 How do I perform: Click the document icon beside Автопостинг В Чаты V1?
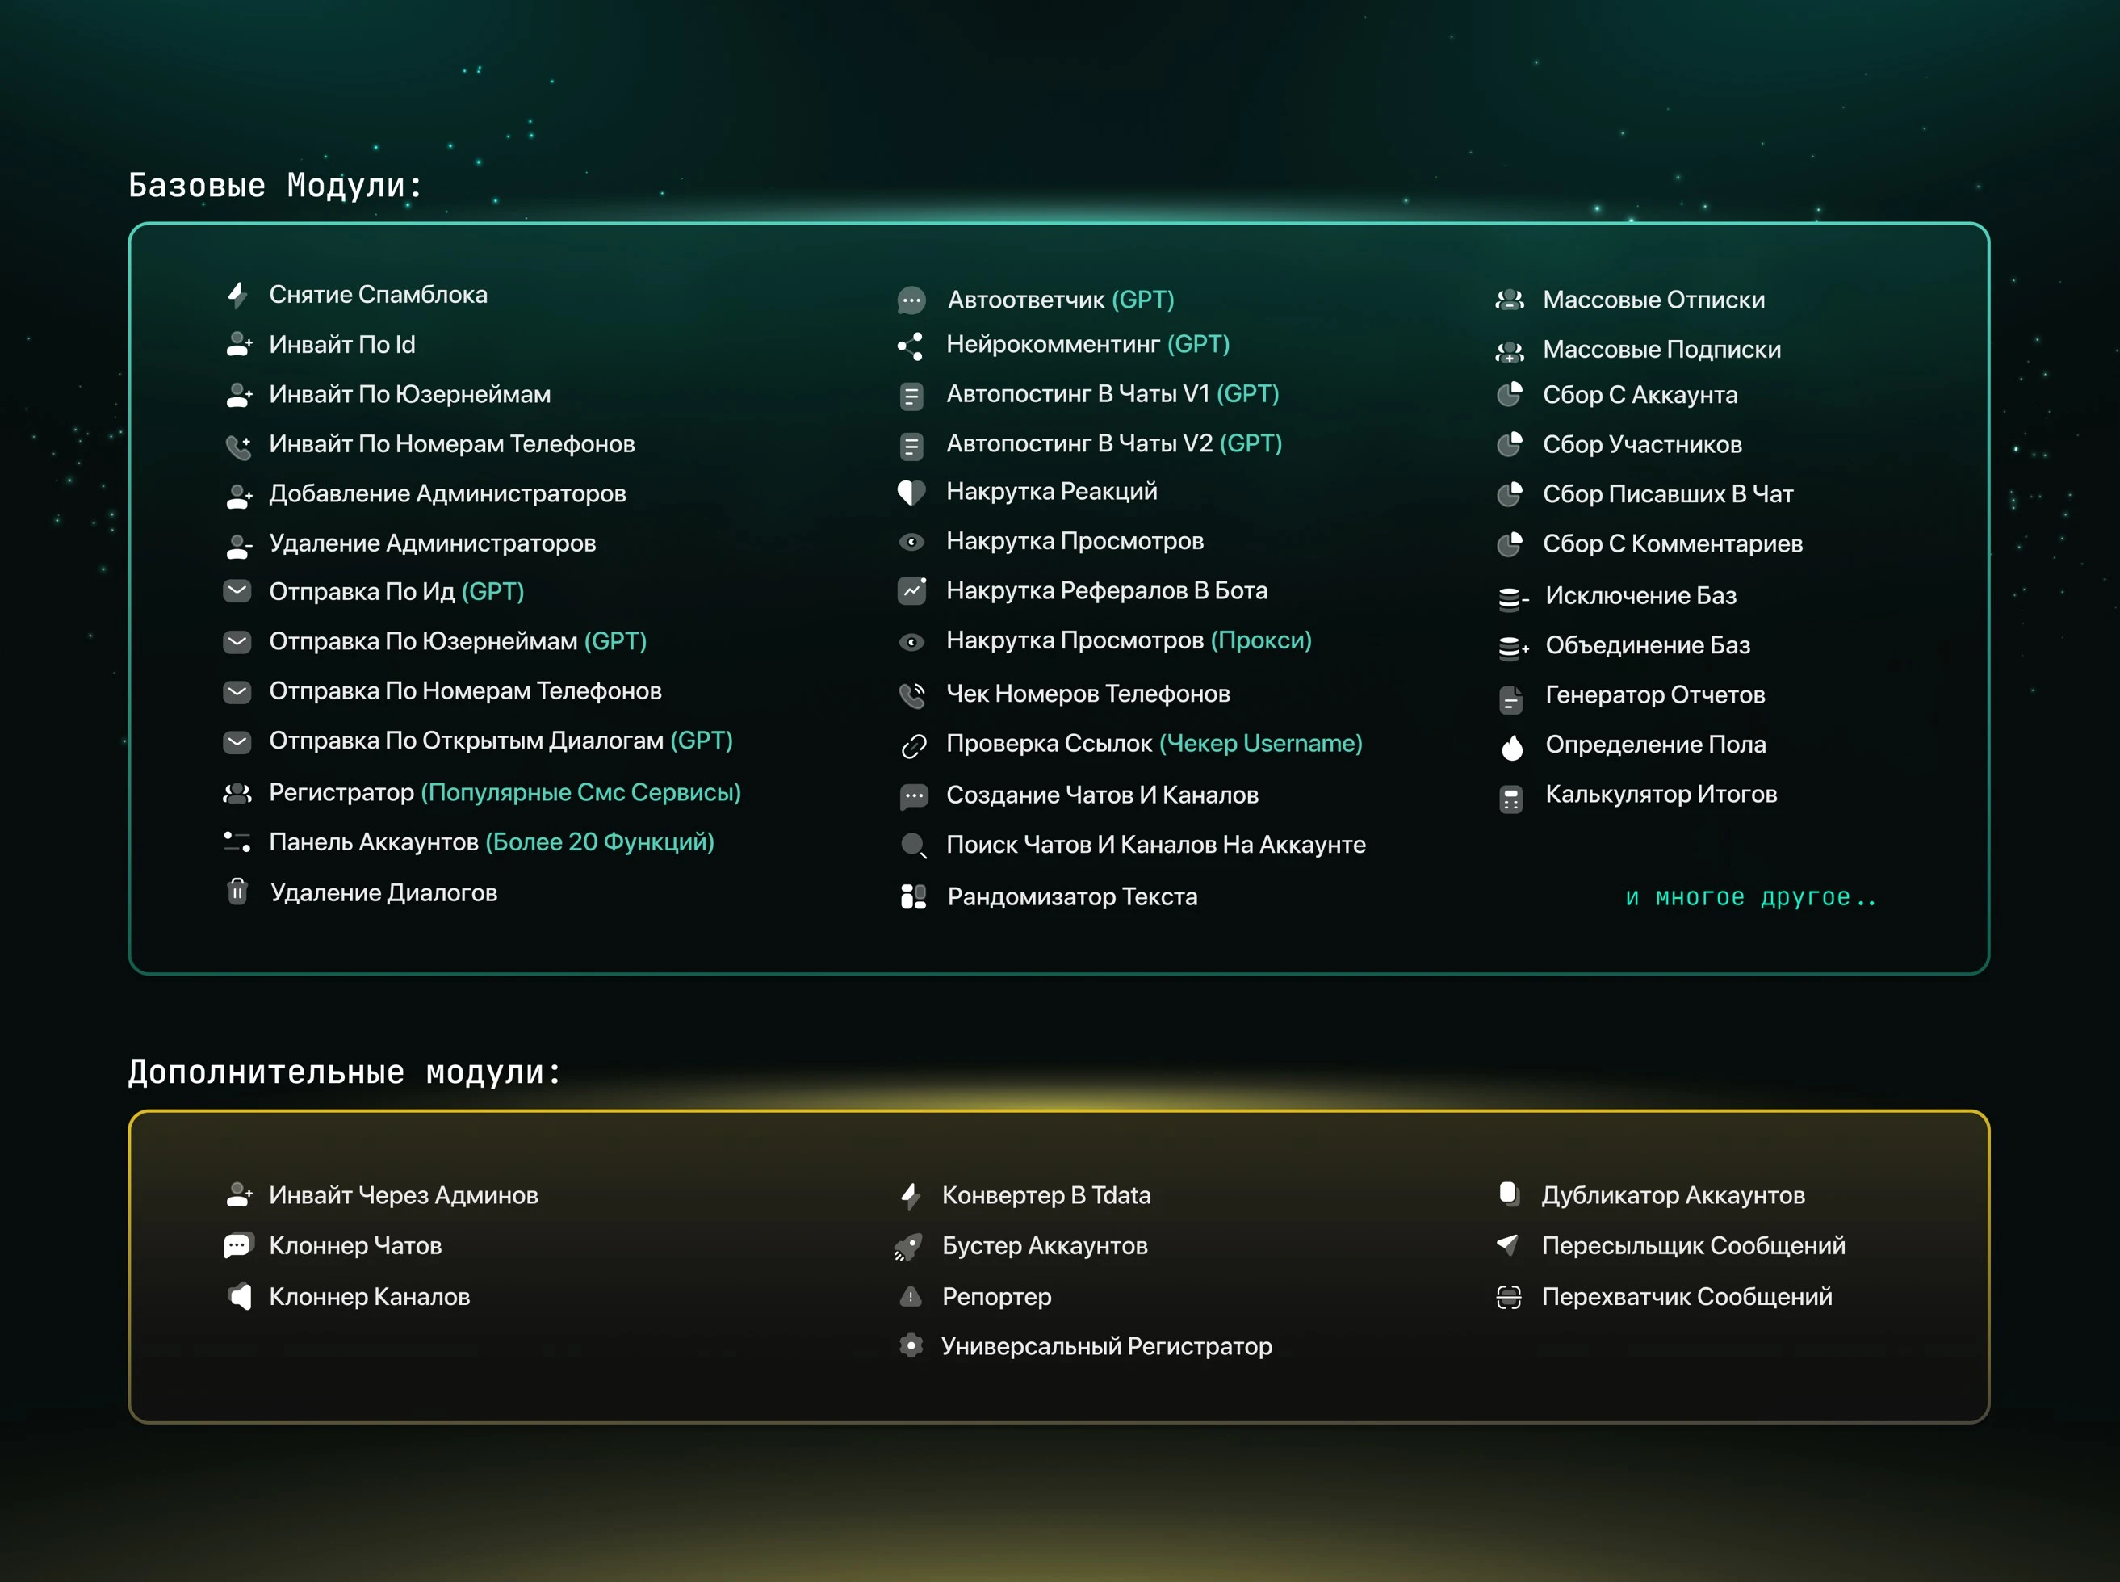pyautogui.click(x=911, y=396)
